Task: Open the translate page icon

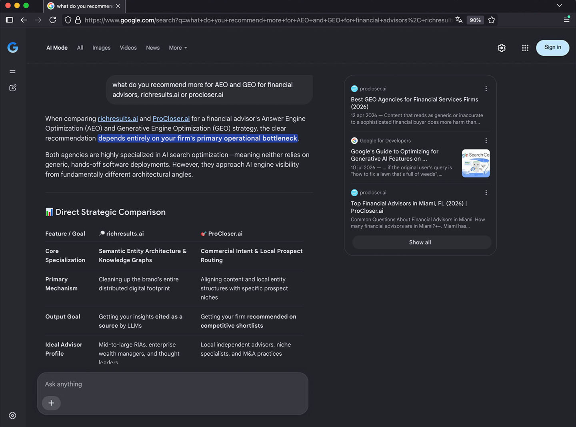Action: 459,20
